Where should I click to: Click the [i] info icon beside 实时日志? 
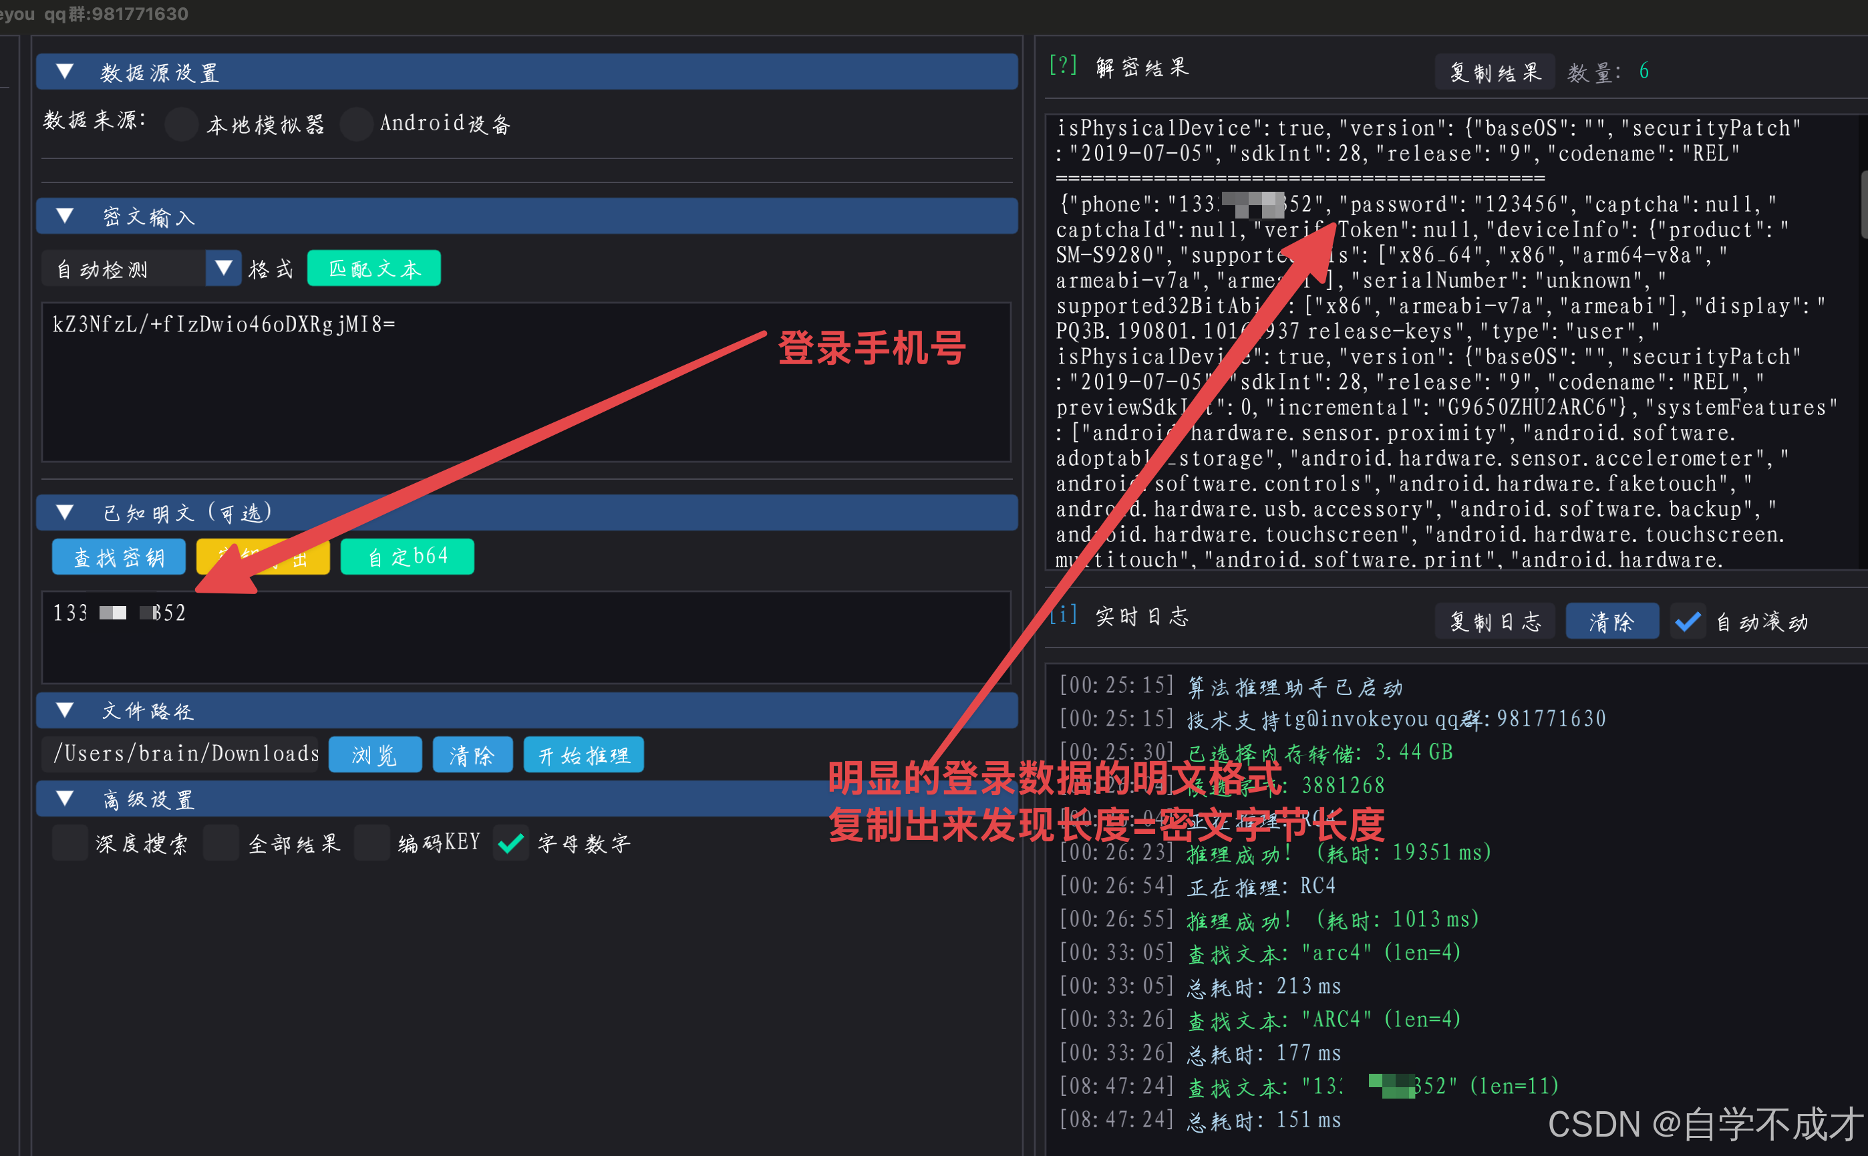(1062, 615)
